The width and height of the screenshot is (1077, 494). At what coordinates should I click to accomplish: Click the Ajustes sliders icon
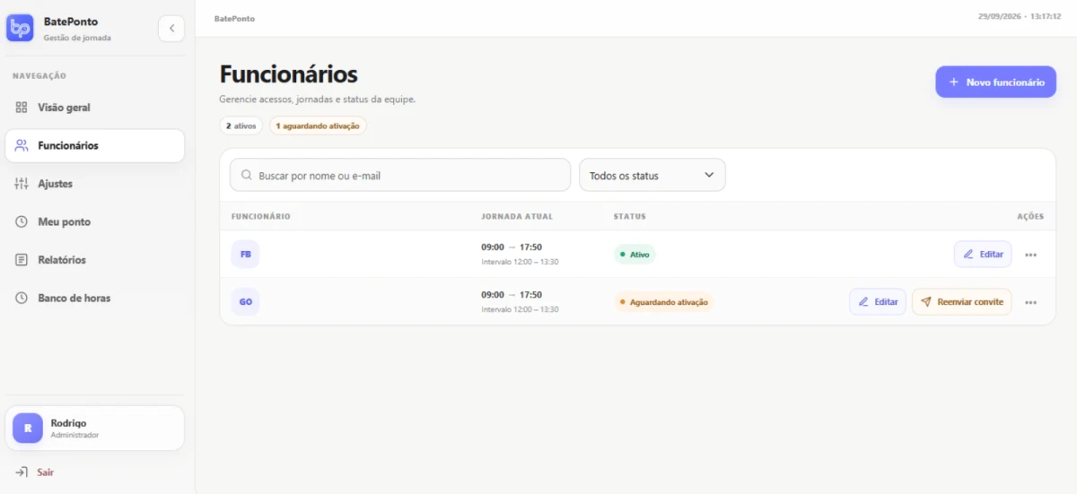point(22,184)
